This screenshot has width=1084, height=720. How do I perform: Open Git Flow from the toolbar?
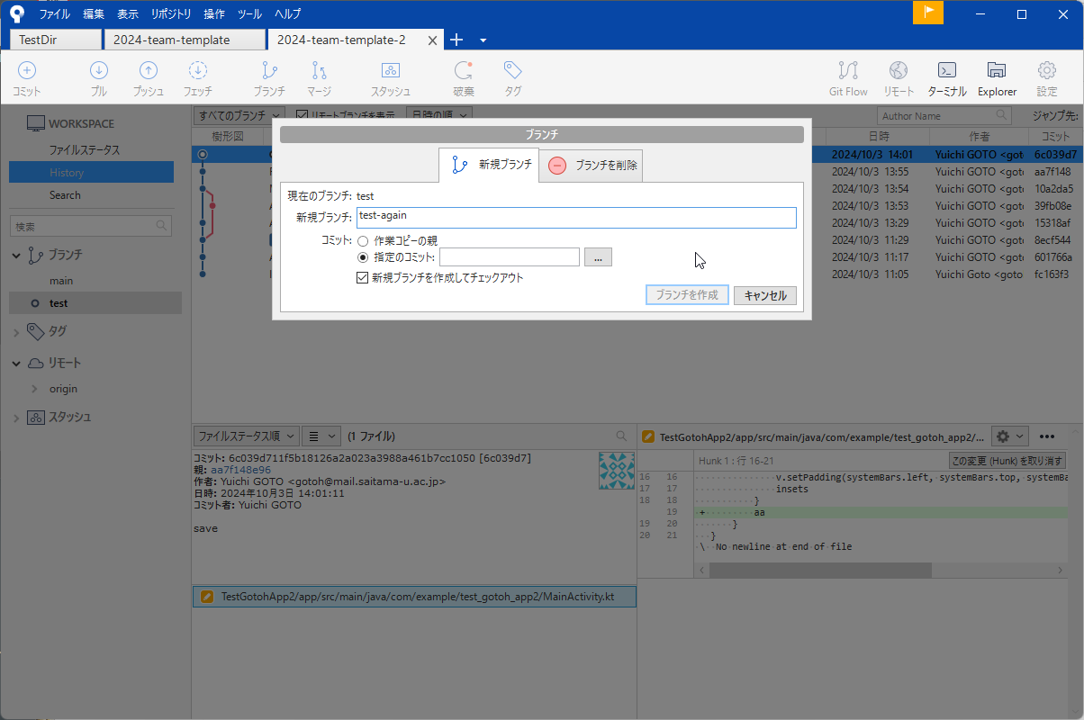click(x=848, y=70)
